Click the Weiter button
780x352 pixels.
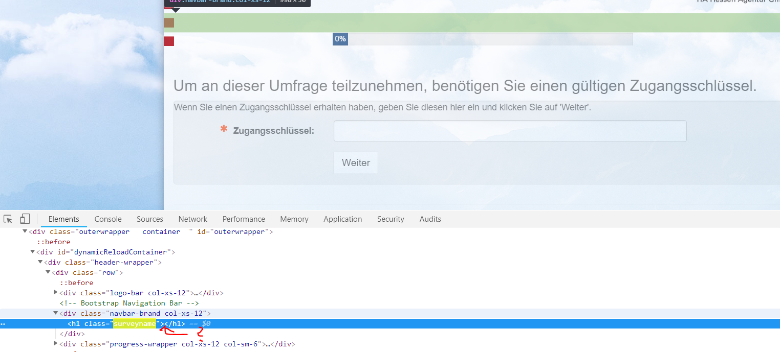(356, 163)
